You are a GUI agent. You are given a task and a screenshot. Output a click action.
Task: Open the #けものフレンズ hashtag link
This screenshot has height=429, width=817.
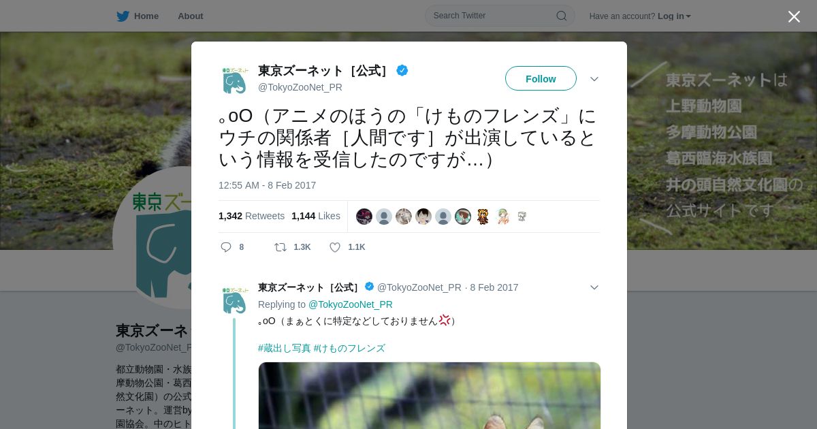(349, 348)
